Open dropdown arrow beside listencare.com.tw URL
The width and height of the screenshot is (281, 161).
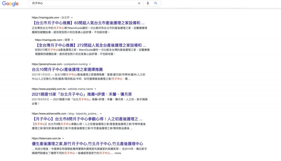tap(63, 139)
